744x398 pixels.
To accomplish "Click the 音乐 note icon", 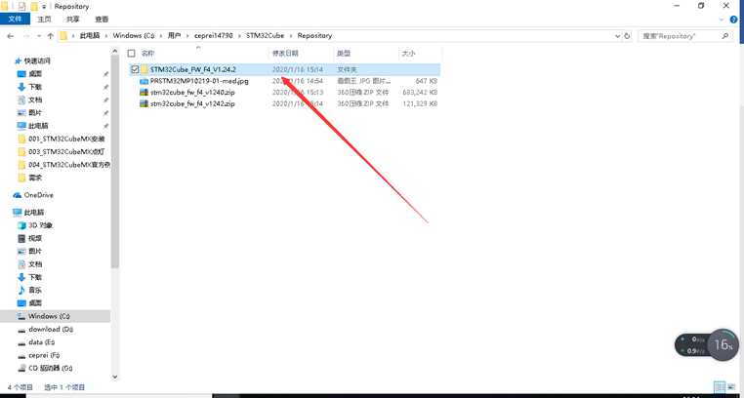I will (21, 290).
